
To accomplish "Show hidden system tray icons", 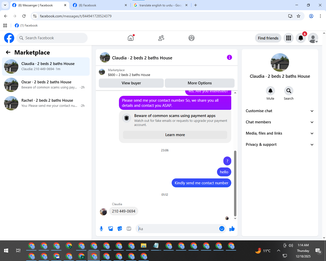I will pyautogui.click(x=279, y=251).
